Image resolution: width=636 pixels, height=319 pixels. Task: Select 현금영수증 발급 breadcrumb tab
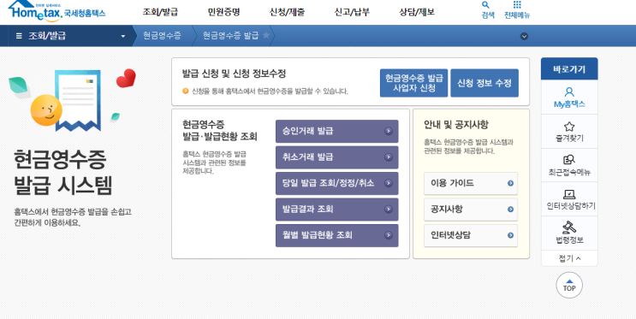pyautogui.click(x=230, y=36)
